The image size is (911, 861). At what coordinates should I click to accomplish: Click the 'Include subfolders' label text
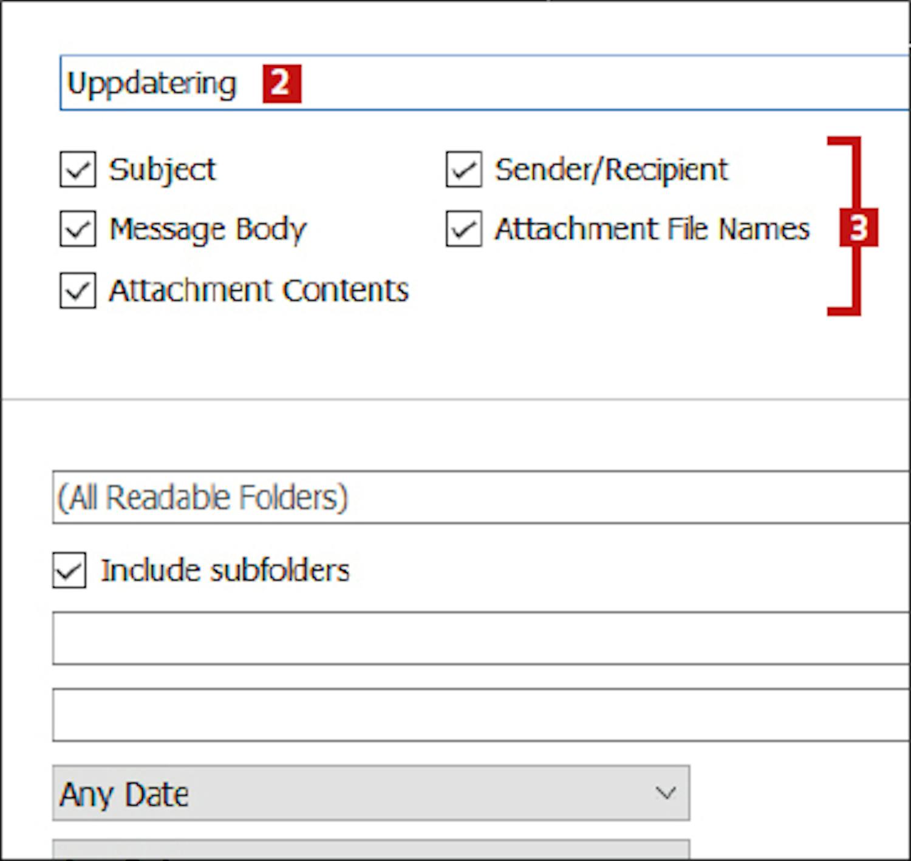tap(225, 570)
